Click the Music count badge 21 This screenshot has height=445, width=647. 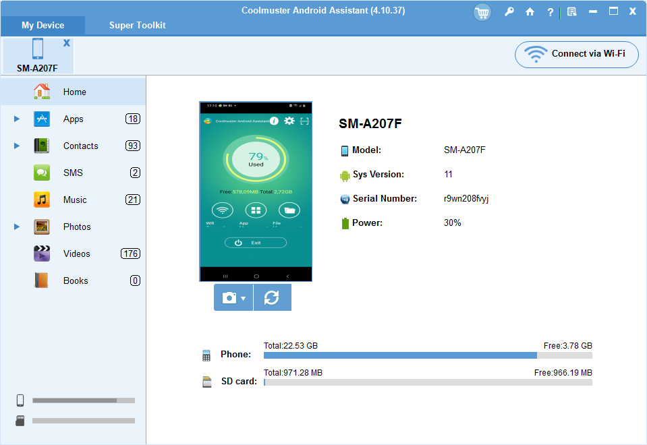tap(133, 200)
